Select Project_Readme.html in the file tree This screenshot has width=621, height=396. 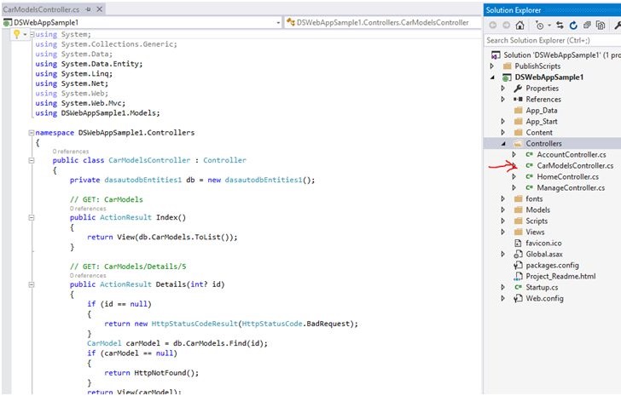pos(560,276)
